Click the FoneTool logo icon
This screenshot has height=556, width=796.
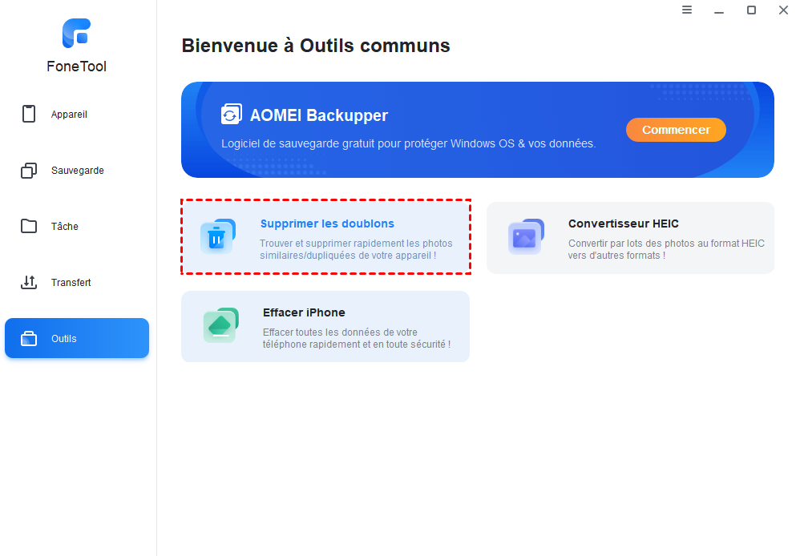tap(77, 33)
